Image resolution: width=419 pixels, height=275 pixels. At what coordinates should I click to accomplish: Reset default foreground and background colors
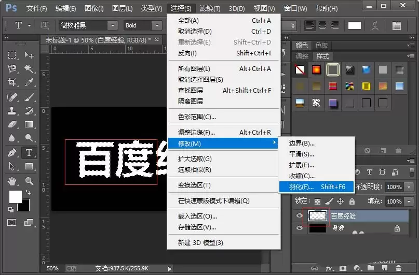[11, 210]
